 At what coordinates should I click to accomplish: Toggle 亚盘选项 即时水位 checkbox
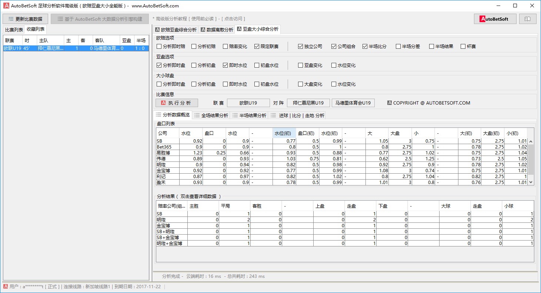point(235,65)
